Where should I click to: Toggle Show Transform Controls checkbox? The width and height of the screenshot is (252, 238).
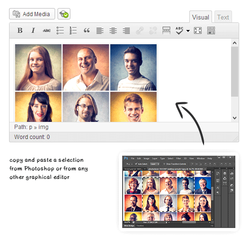pos(164,164)
